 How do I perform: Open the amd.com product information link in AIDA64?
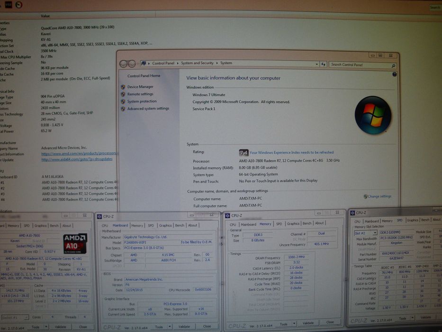click(x=79, y=153)
